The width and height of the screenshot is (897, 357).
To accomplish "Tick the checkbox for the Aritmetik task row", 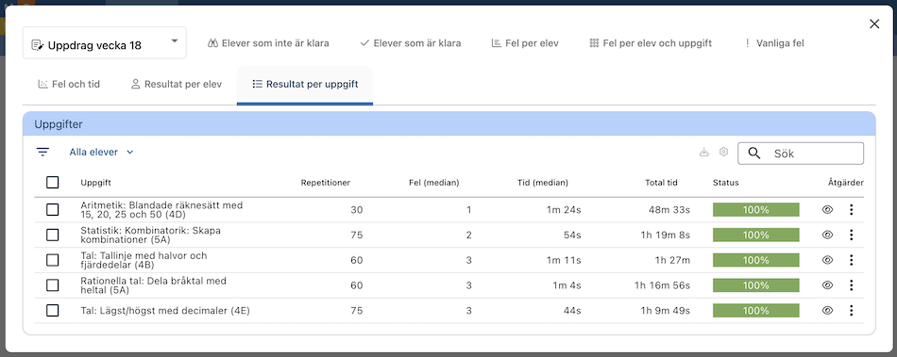I will pos(53,210).
